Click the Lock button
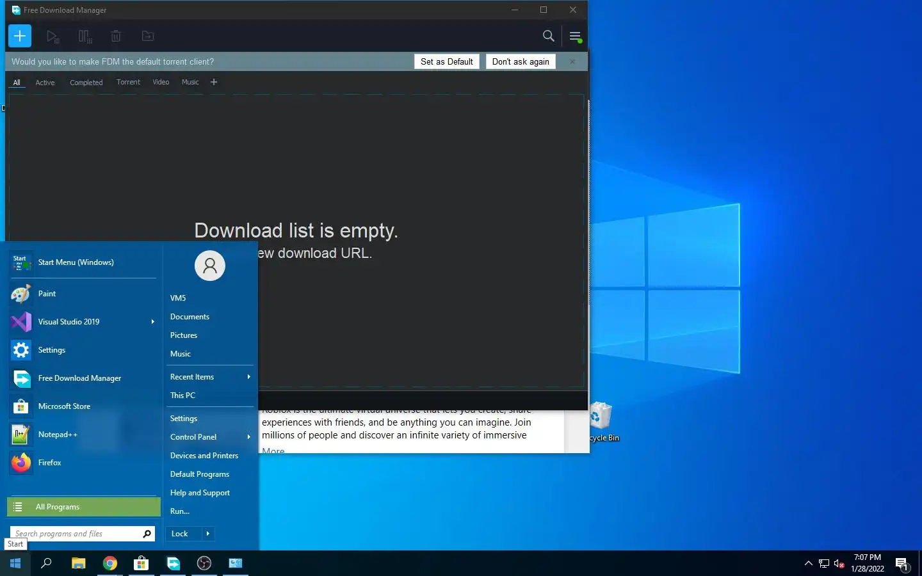This screenshot has width=922, height=576. tap(183, 534)
